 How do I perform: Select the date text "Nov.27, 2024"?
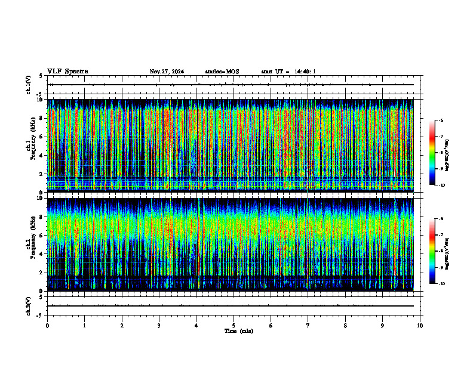tap(167, 72)
